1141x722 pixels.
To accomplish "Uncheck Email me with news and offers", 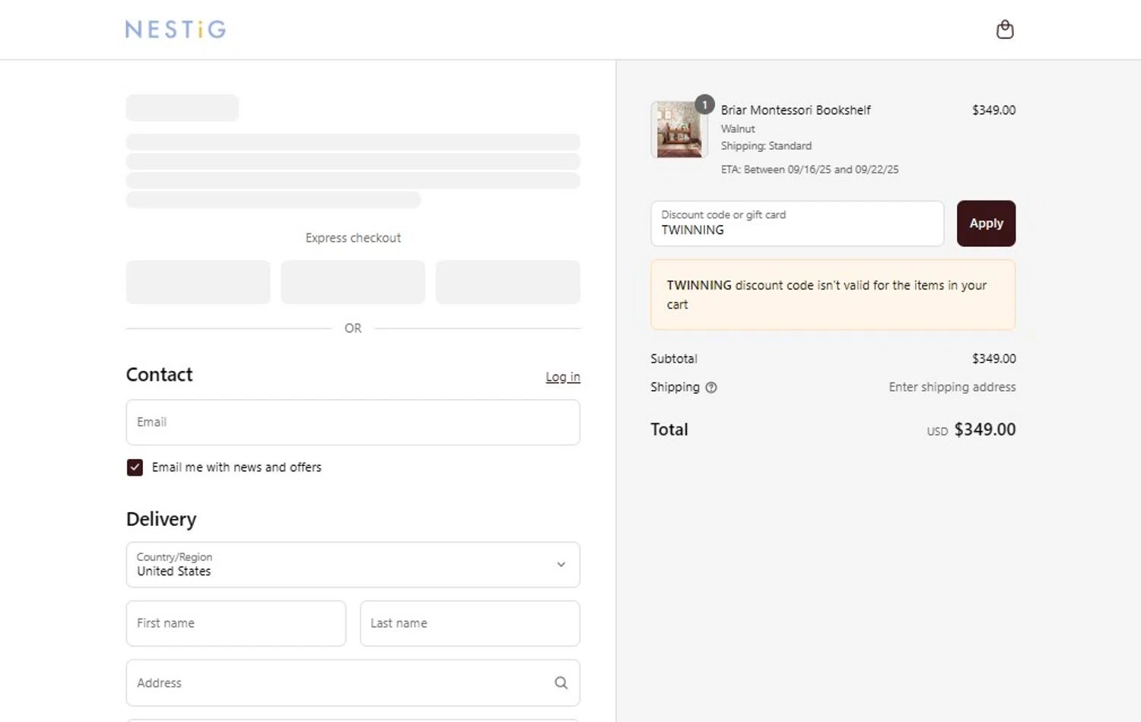I will click(135, 467).
